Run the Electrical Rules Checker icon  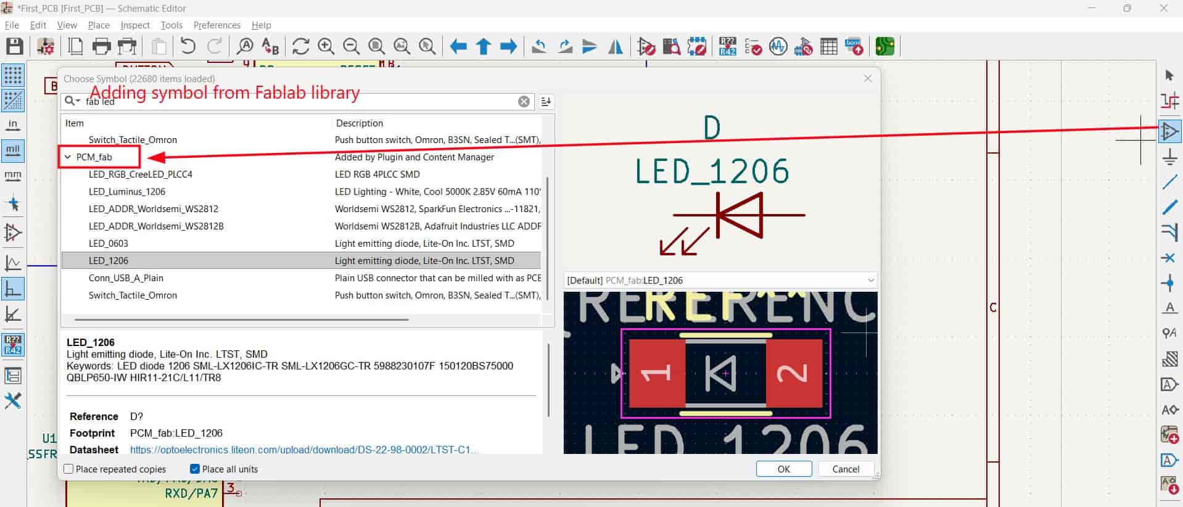(x=753, y=46)
